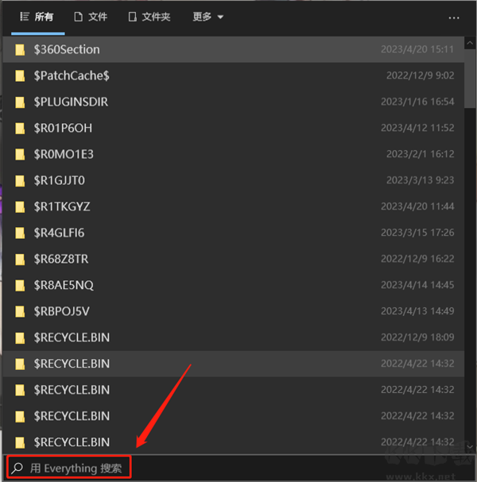
Task: Click the $PLUGINSDIR folder icon
Action: (x=20, y=102)
